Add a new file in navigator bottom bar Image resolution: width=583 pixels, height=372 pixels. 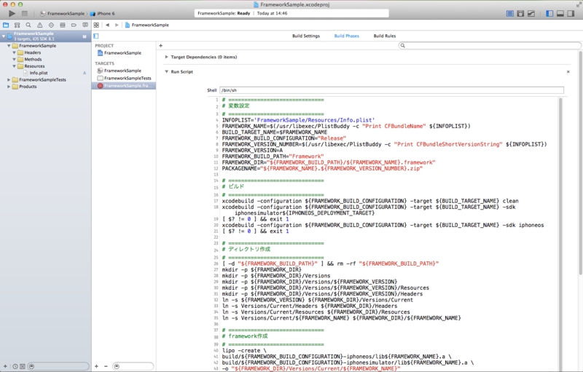tap(5, 366)
